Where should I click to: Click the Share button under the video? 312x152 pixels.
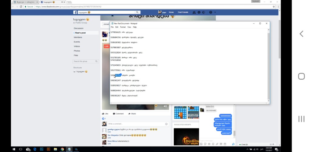click(132, 114)
